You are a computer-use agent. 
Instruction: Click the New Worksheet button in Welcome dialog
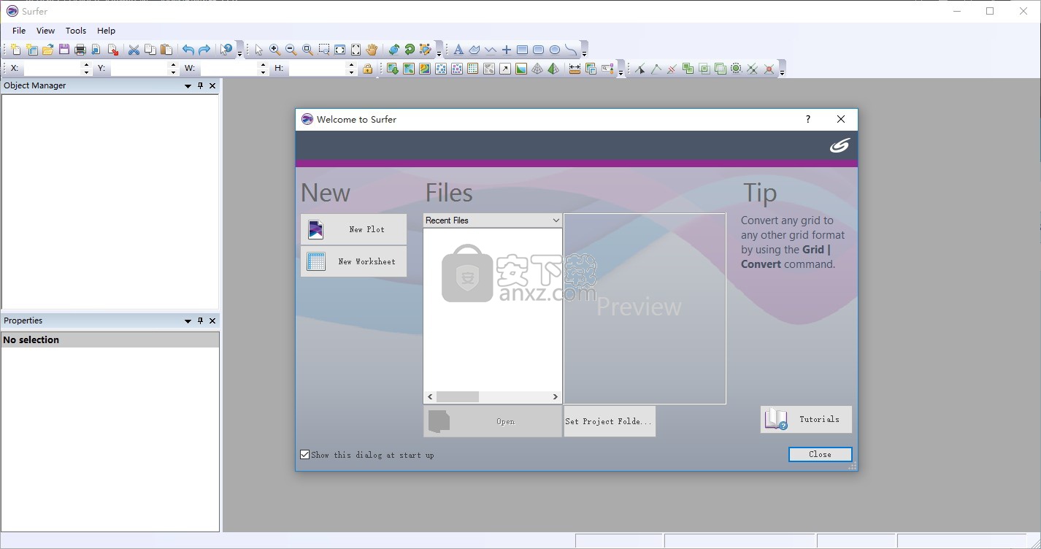coord(353,261)
